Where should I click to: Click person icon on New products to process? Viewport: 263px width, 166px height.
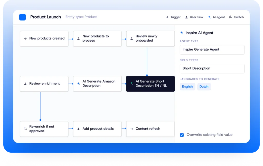point(78,38)
